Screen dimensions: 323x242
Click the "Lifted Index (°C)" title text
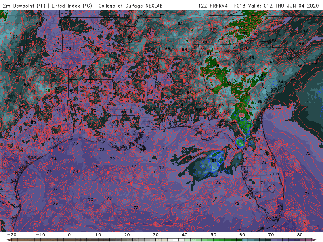click(x=72, y=6)
